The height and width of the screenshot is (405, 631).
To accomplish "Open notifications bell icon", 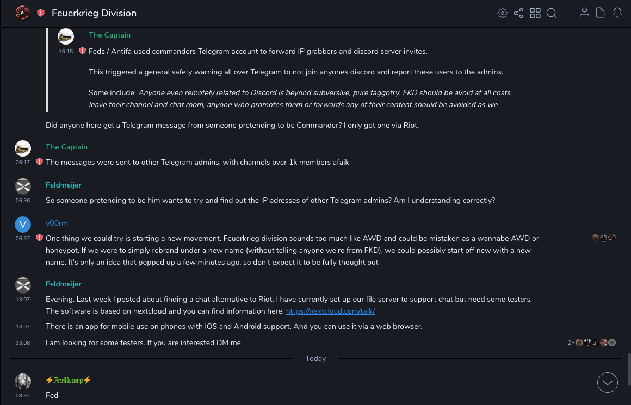I will (x=617, y=13).
